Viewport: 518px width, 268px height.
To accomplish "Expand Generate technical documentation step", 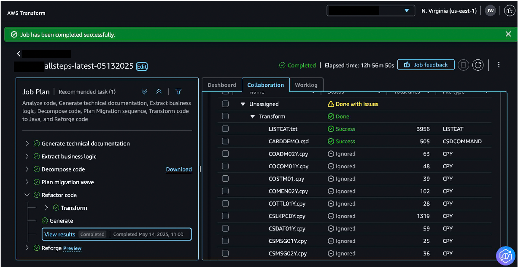I will [27, 144].
